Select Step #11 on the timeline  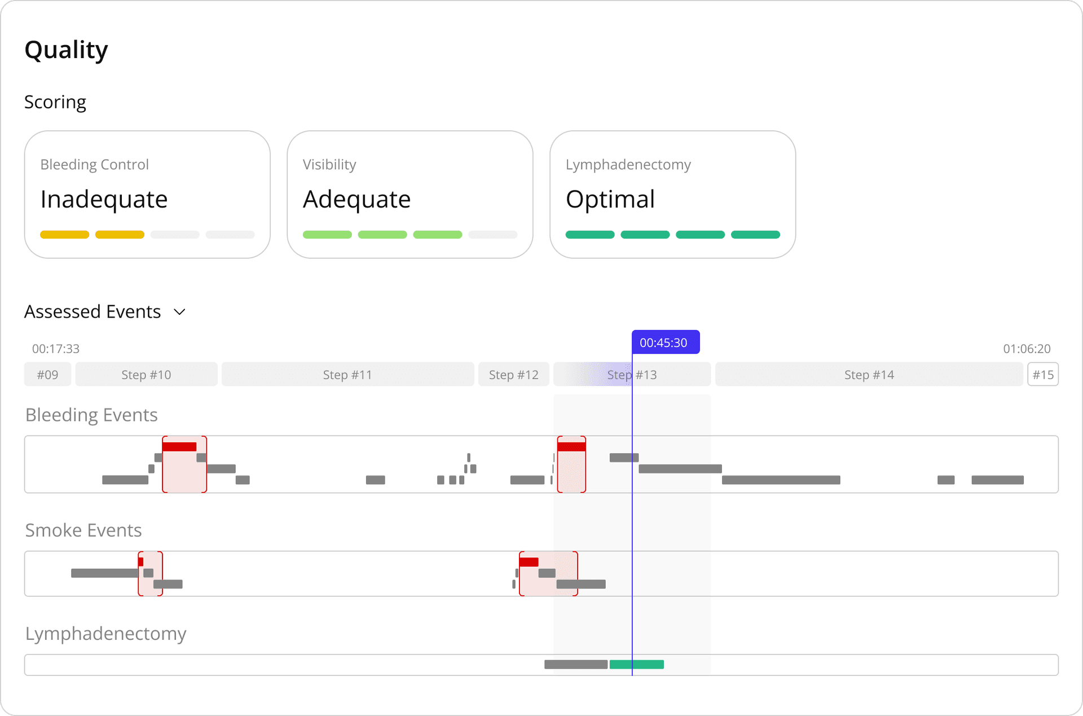point(347,374)
